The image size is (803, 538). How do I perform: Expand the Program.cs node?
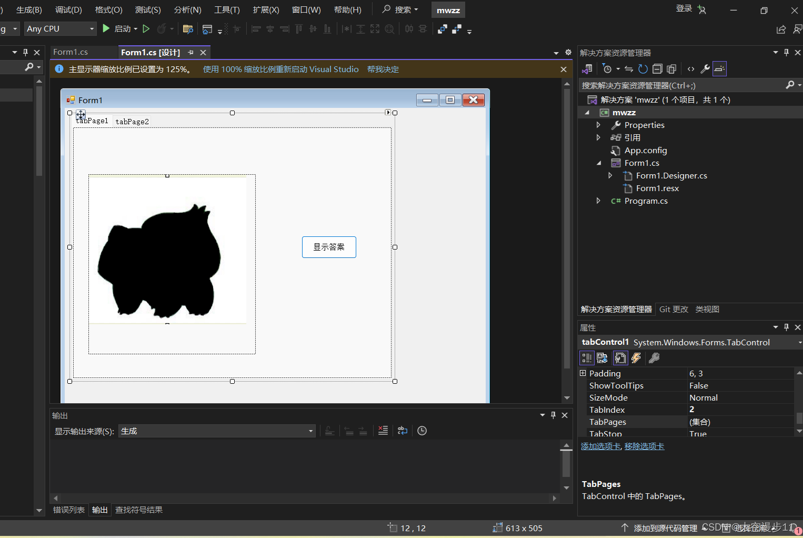tap(598, 201)
